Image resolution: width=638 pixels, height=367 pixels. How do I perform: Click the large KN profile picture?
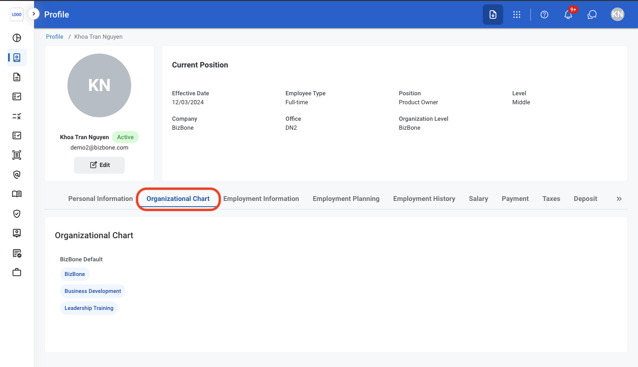(99, 85)
